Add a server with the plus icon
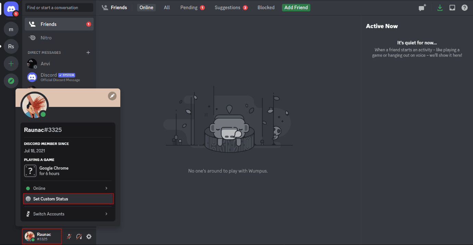 [11, 64]
